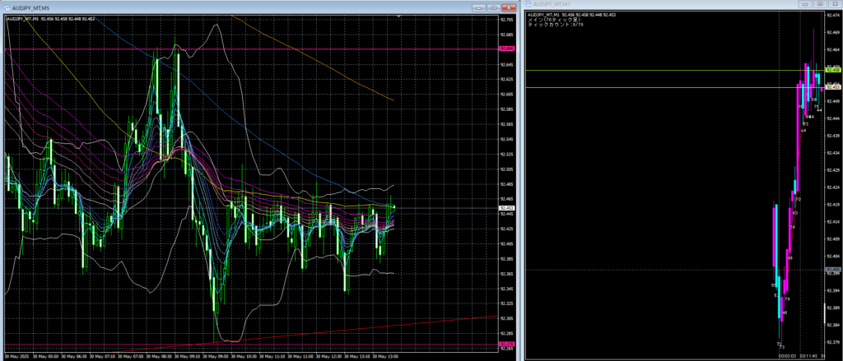The image size is (843, 361).
Task: Click the 10:03:03 time label on M1 chart
Action: click(x=788, y=355)
